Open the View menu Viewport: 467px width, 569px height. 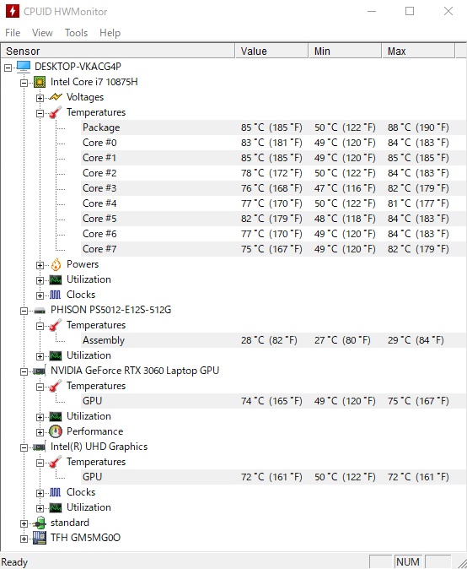pyautogui.click(x=42, y=33)
